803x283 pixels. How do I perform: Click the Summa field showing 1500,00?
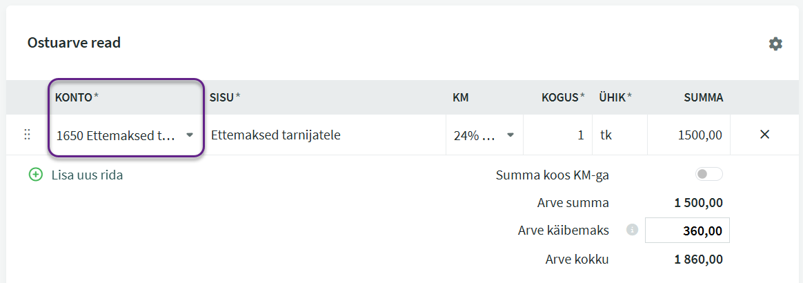[x=688, y=135]
